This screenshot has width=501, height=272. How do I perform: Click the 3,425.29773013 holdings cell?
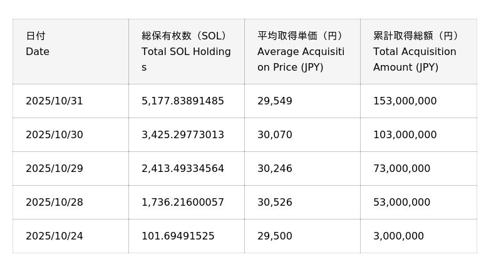click(183, 135)
